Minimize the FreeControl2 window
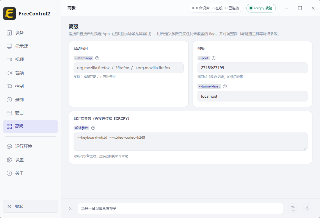320x218 pixels. (287, 8)
